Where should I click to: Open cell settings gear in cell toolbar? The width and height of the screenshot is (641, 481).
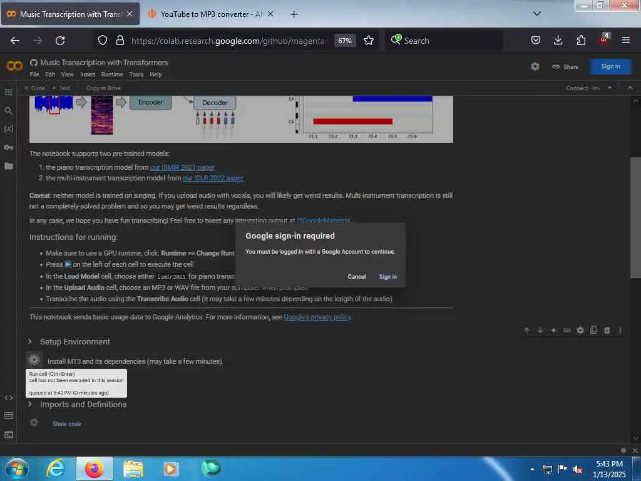tap(580, 330)
